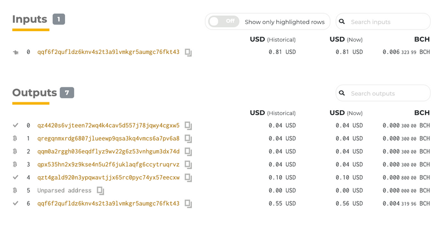Open output address qpx535hn2x9z9kse… link
This screenshot has height=233, width=445.
pyautogui.click(x=108, y=165)
